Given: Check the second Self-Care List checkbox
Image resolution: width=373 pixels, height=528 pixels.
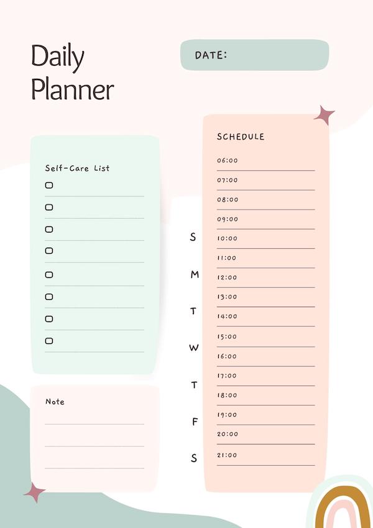Looking at the screenshot, I should click(x=49, y=207).
